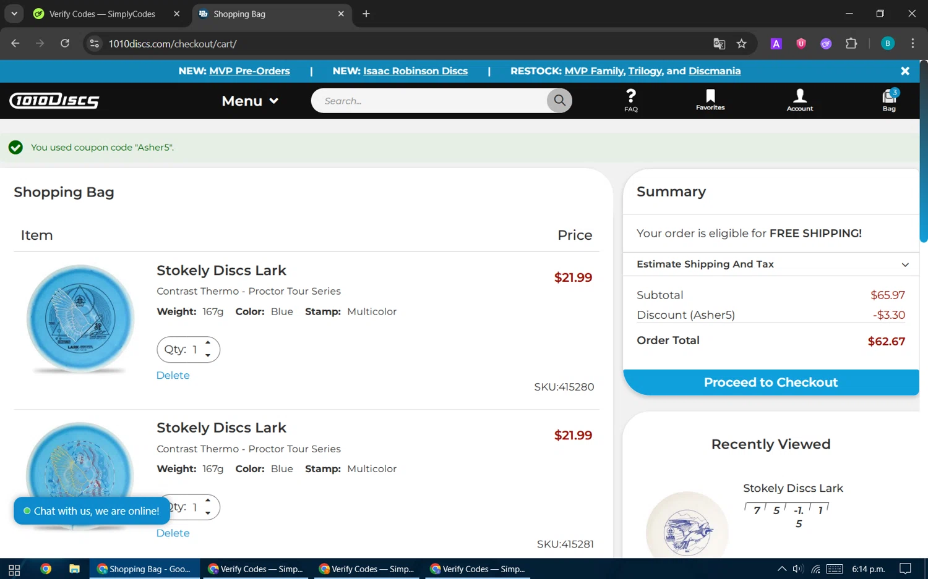Viewport: 928px width, 579px height.
Task: Increase quantity of first Lark SKU:415280
Action: coord(208,343)
